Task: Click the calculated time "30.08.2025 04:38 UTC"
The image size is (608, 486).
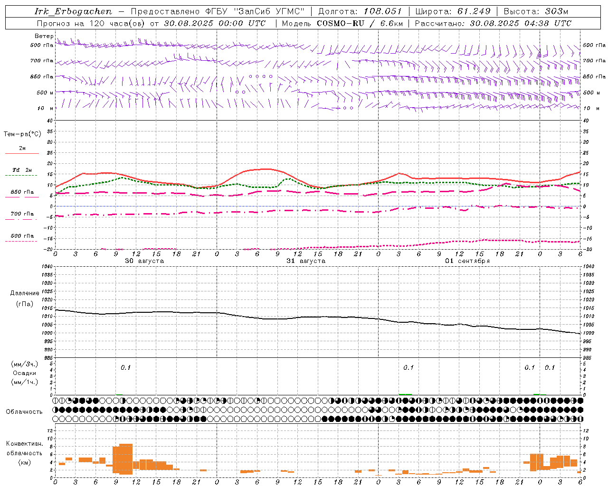Action: (521, 23)
